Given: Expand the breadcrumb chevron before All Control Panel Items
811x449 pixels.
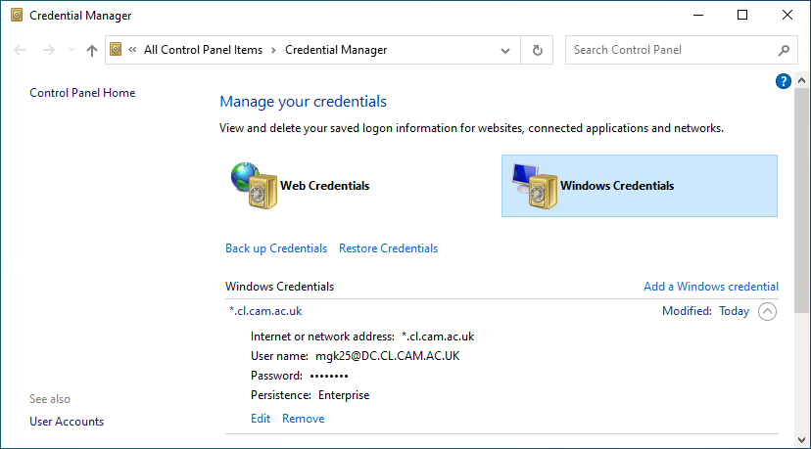Looking at the screenshot, I should pos(131,50).
